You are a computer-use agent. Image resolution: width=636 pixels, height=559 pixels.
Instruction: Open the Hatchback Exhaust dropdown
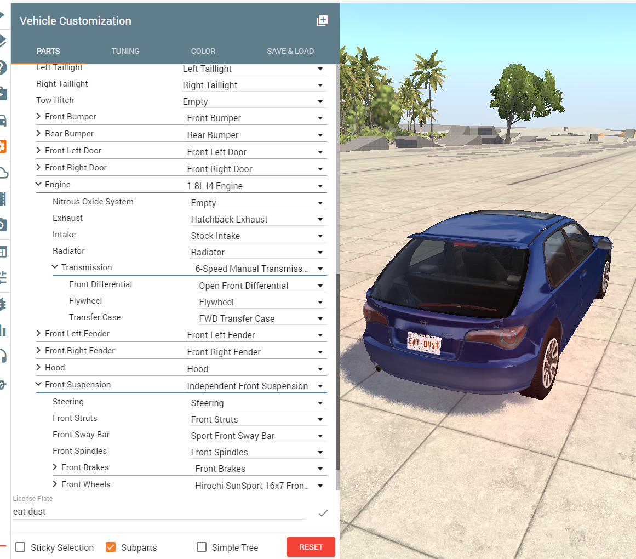click(x=258, y=219)
